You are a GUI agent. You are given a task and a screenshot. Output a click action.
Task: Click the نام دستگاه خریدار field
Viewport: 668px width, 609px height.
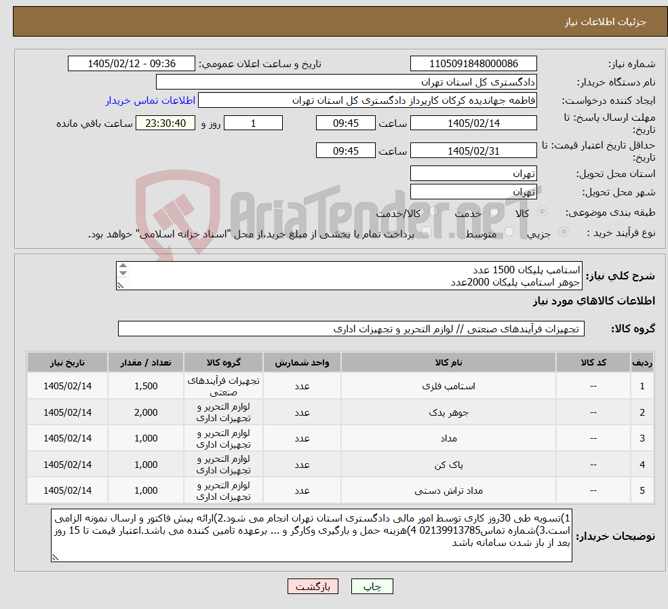click(x=347, y=82)
